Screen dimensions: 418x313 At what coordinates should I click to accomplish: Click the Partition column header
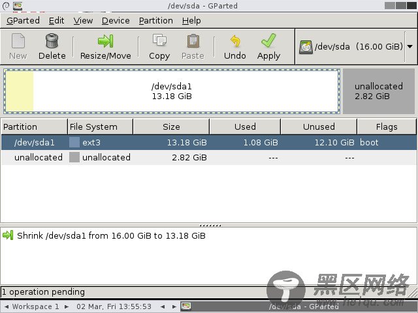34,127
